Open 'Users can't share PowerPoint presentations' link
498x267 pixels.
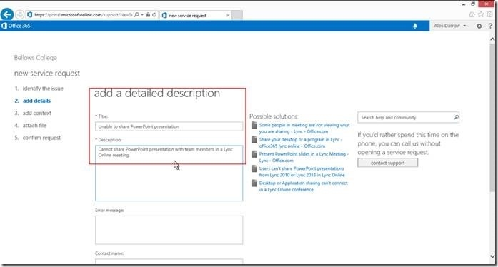click(302, 172)
